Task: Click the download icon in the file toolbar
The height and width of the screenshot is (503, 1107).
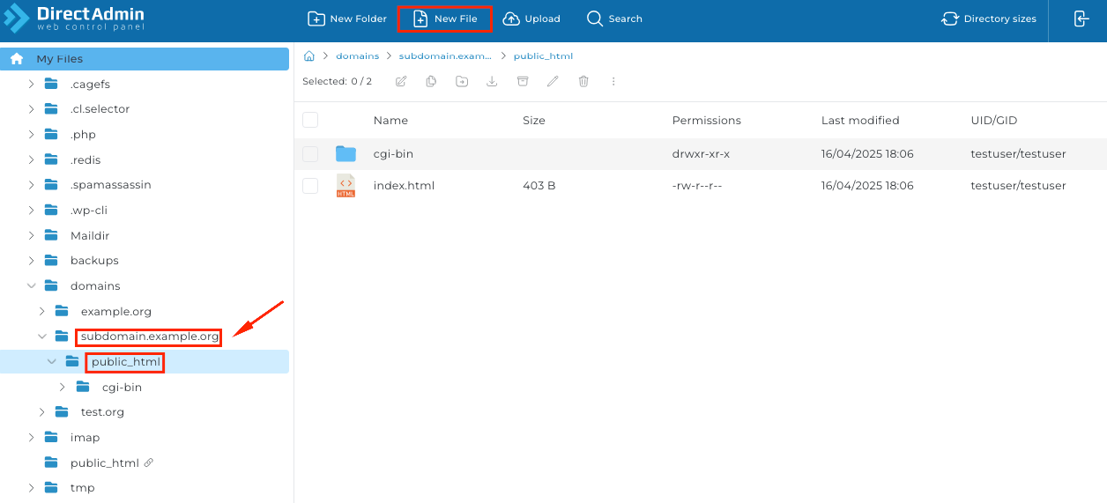Action: (492, 81)
